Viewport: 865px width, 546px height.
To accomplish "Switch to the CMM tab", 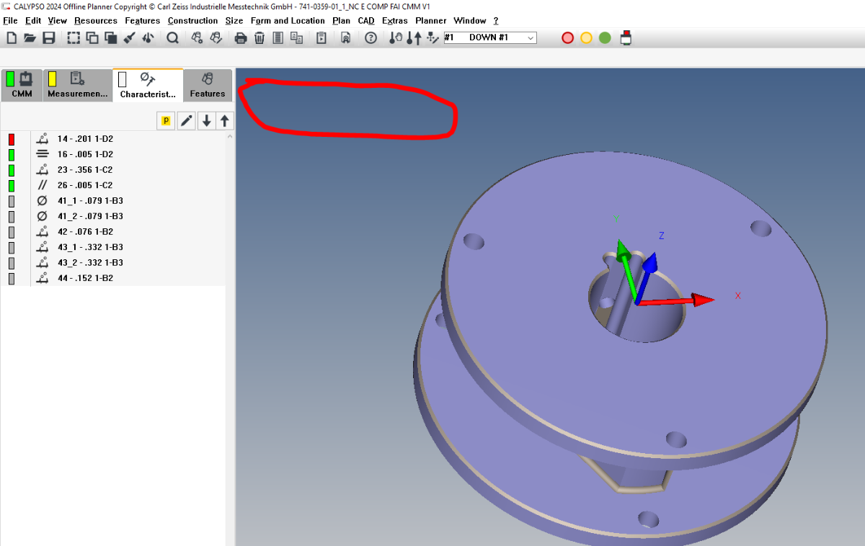I will tap(22, 86).
